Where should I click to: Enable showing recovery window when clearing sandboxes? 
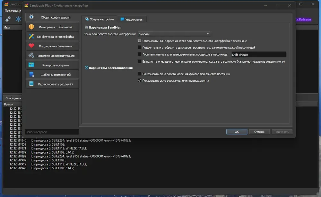pyautogui.click(x=139, y=74)
